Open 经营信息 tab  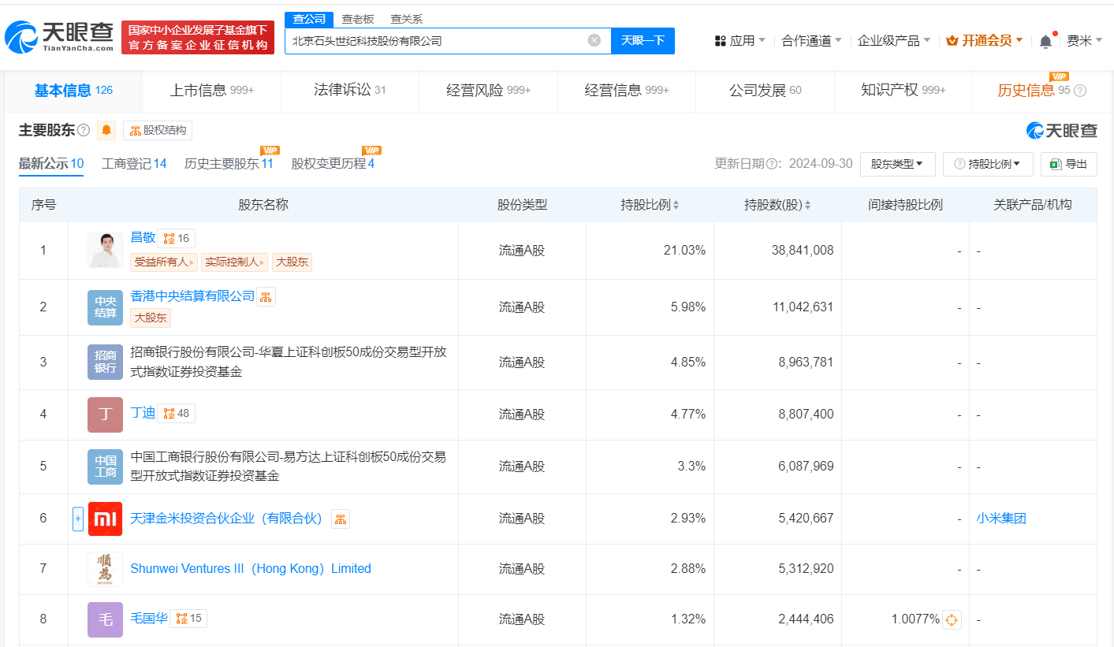(627, 91)
